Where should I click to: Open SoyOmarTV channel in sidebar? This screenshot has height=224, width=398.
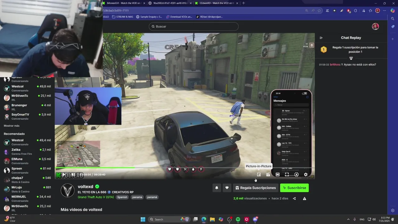tap(27, 116)
